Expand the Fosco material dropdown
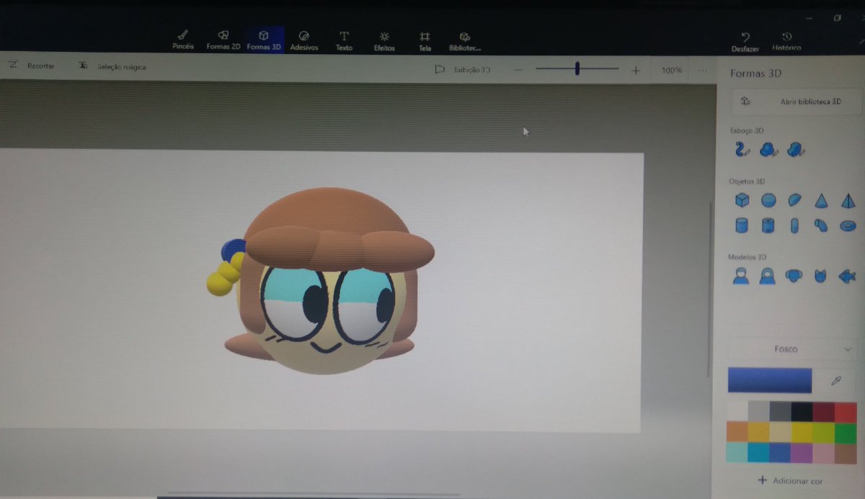 coord(791,349)
